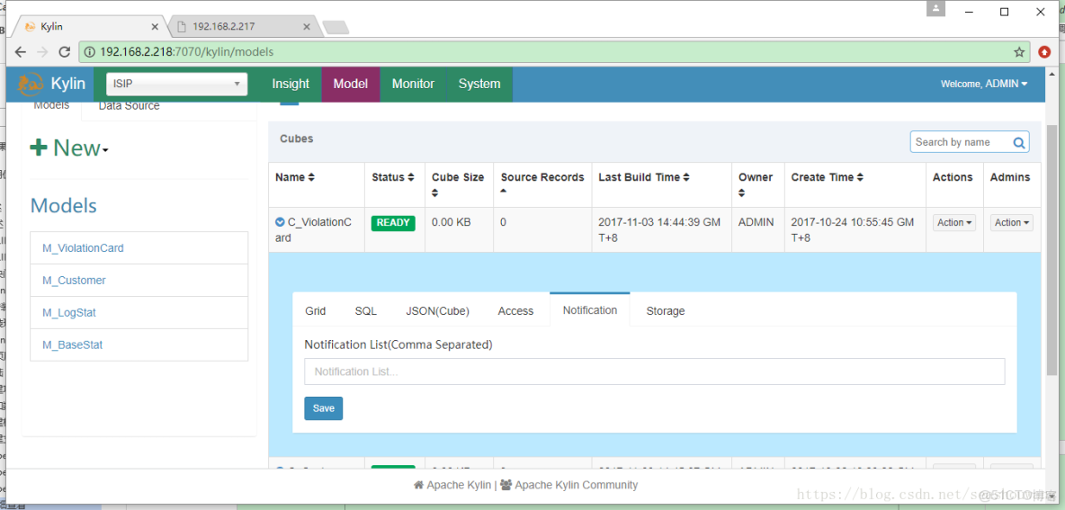1065x510 pixels.
Task: Open the Model menu
Action: coord(351,85)
